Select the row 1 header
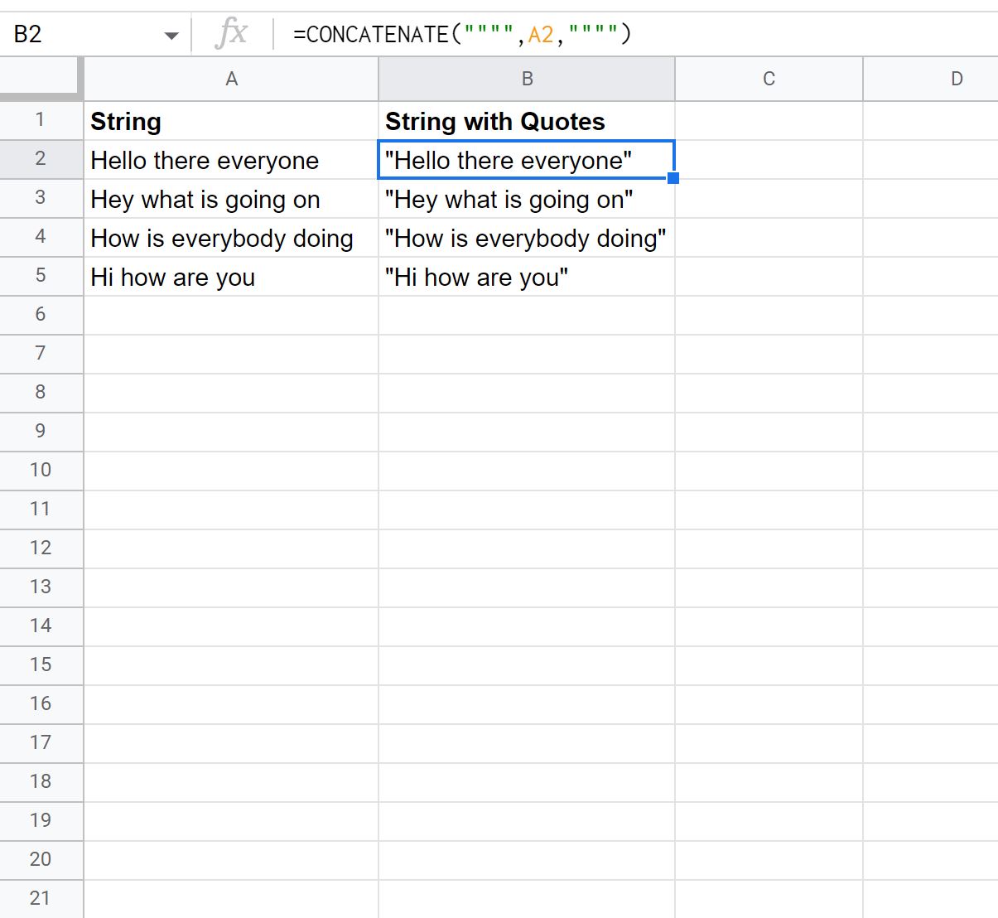Image resolution: width=998 pixels, height=918 pixels. [41, 121]
